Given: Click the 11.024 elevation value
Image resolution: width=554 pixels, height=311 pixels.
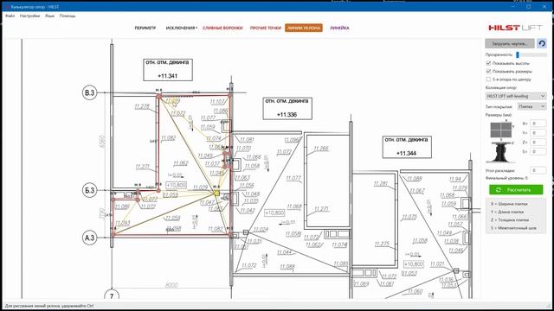Looking at the screenshot, I should pyautogui.click(x=261, y=230).
